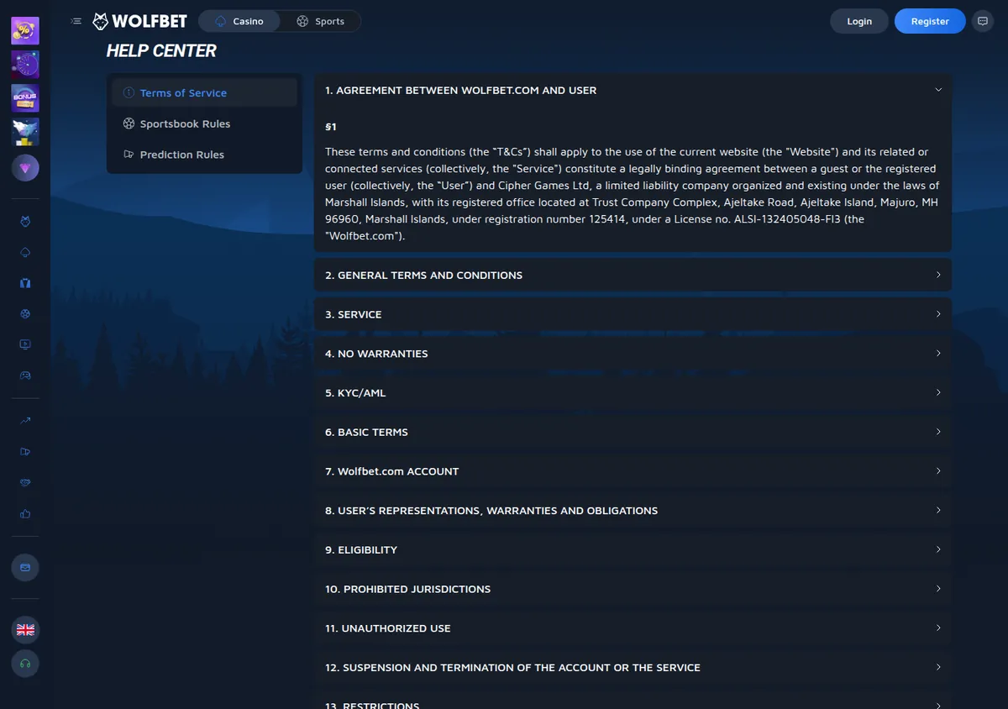The image size is (1008, 709).
Task: Click the megaphone promotions icon in the sidebar
Action: tap(25, 452)
